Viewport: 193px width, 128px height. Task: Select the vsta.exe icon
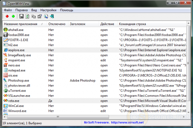tap(5, 101)
